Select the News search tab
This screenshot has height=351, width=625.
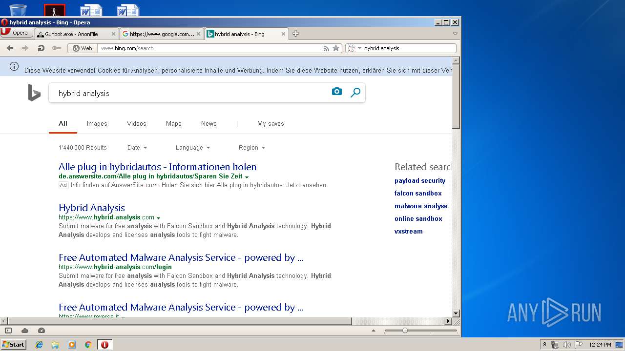point(209,124)
